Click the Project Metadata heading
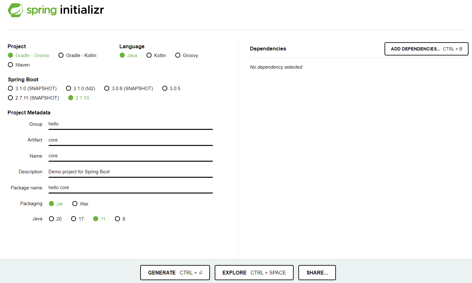Viewport: 472px width, 283px height. pos(29,113)
